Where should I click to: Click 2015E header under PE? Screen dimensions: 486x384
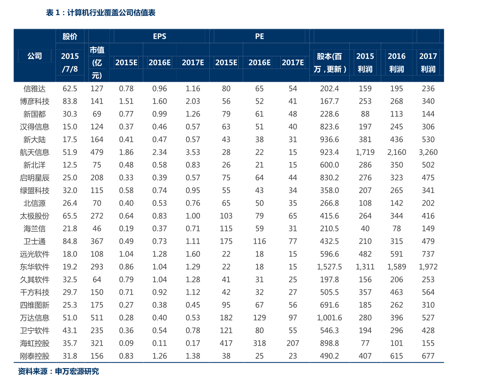226,62
